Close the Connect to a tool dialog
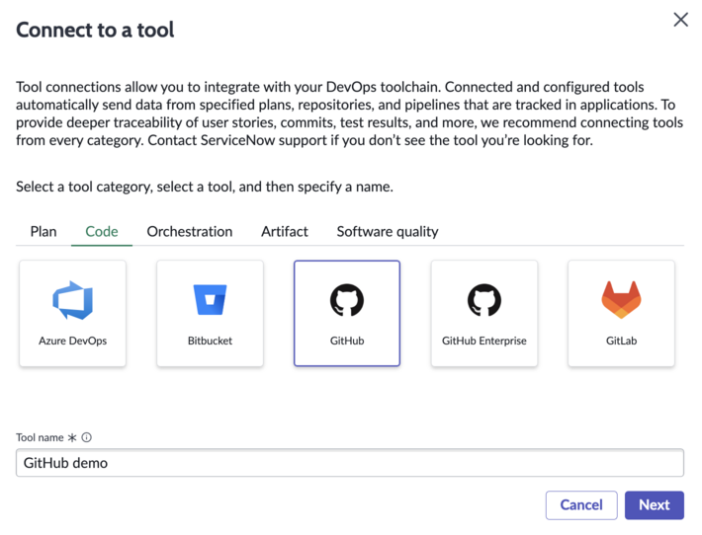This screenshot has height=535, width=702. tap(680, 20)
